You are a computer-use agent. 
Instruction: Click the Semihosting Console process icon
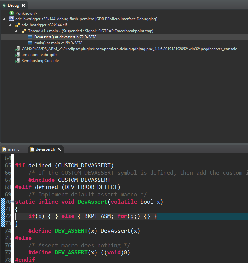click(17, 60)
